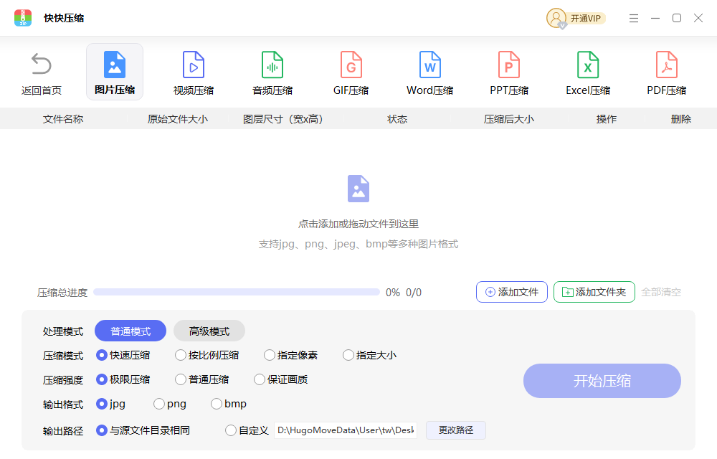717x459 pixels.
Task: Click the output path input field
Action: pos(346,430)
